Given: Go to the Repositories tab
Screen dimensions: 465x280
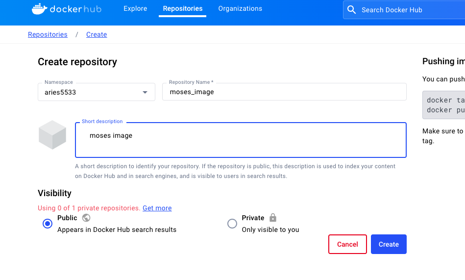Looking at the screenshot, I should coord(182,9).
